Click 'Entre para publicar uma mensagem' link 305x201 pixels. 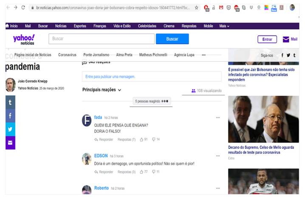(110, 77)
